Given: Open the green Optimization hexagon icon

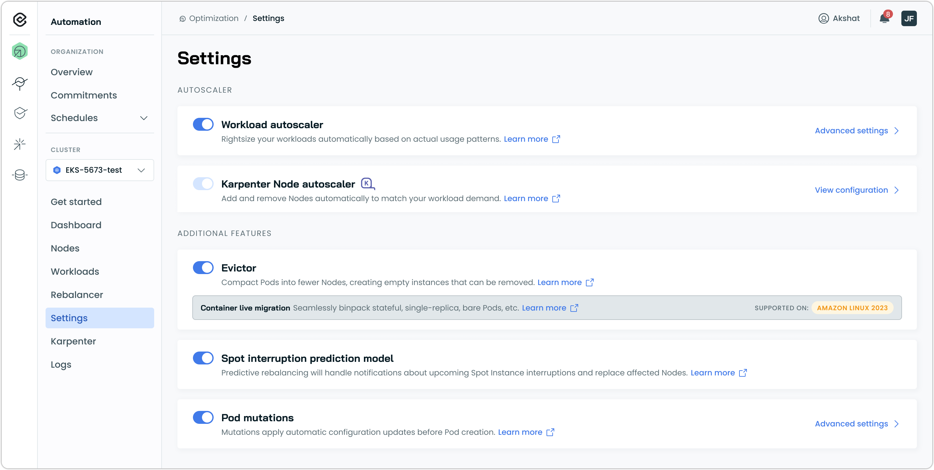Looking at the screenshot, I should coord(20,51).
